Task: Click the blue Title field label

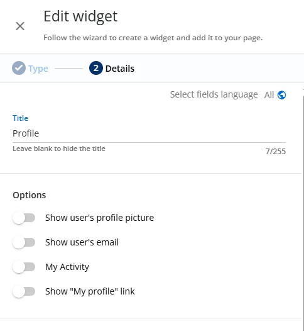Action: click(21, 118)
